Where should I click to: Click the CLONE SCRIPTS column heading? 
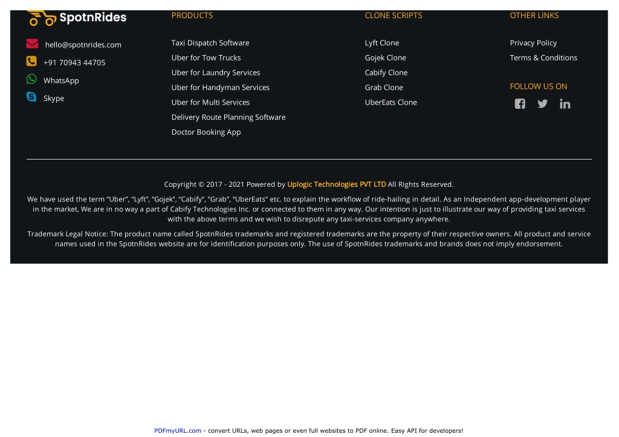click(x=394, y=15)
